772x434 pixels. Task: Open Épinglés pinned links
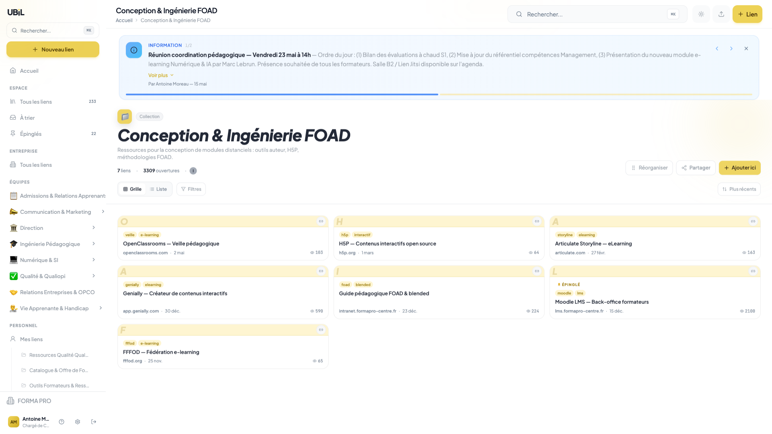(53, 134)
